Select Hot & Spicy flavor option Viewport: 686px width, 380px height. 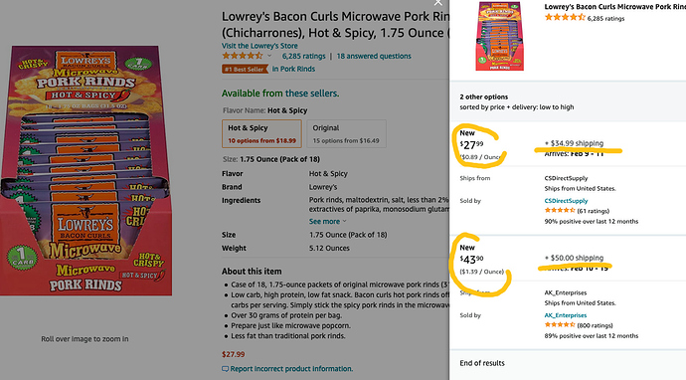click(x=261, y=134)
